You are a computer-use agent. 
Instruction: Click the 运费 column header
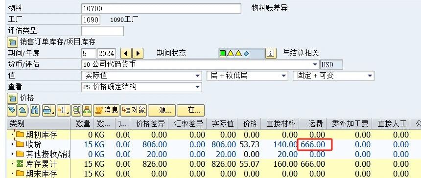coord(313,124)
